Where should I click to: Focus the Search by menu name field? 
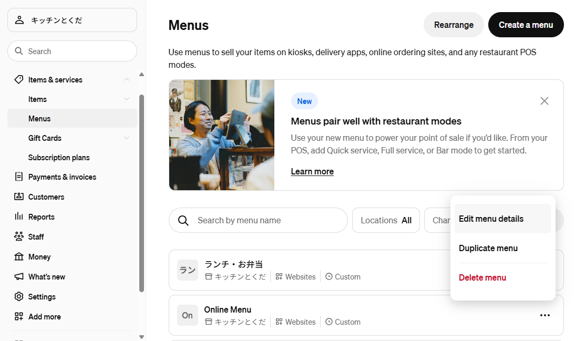(x=258, y=220)
